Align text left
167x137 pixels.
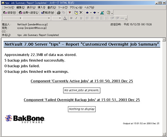(x=87, y=18)
